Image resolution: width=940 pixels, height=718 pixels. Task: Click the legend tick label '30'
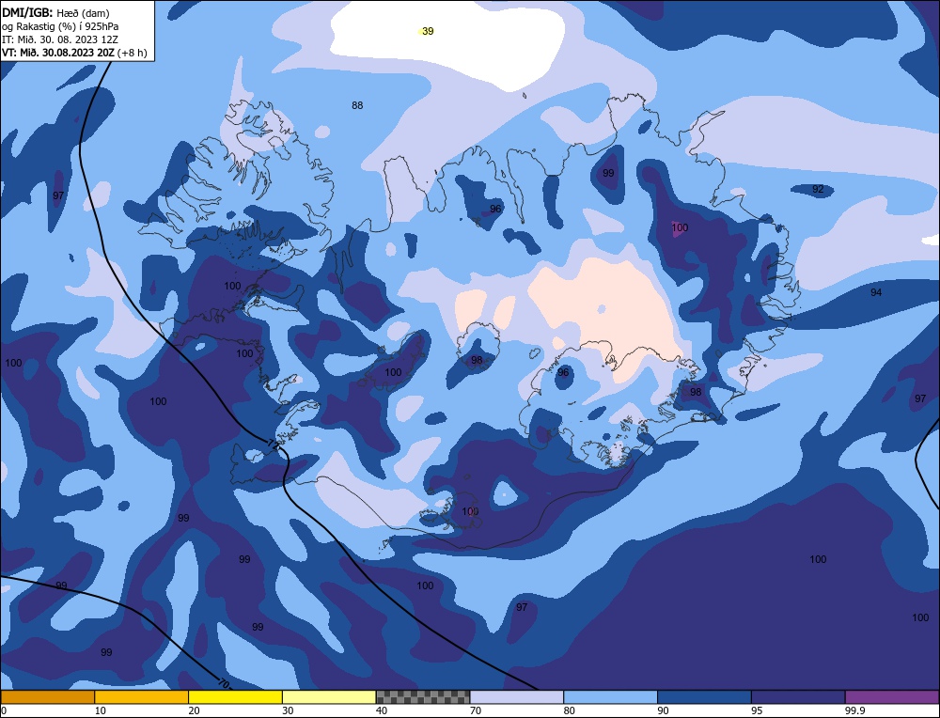(288, 710)
